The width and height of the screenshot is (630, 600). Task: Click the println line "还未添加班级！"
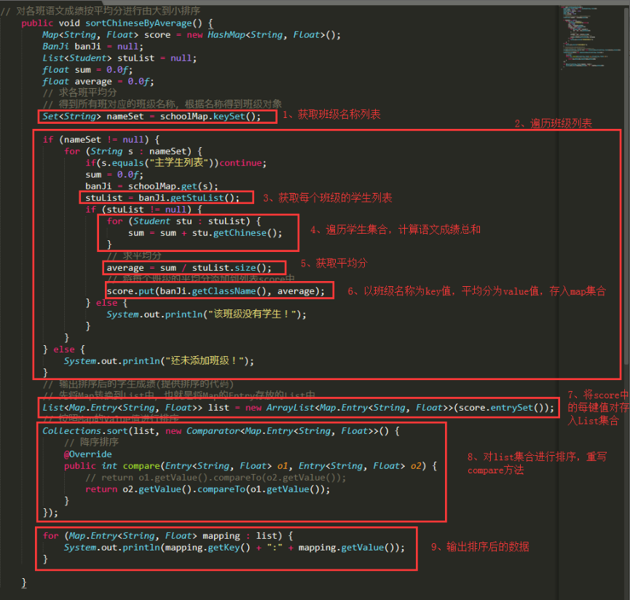coord(159,361)
